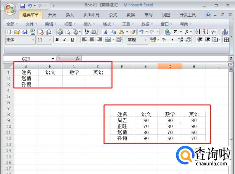Open Excel Help question mark
Screen dimensions: 235x174
coord(208,15)
